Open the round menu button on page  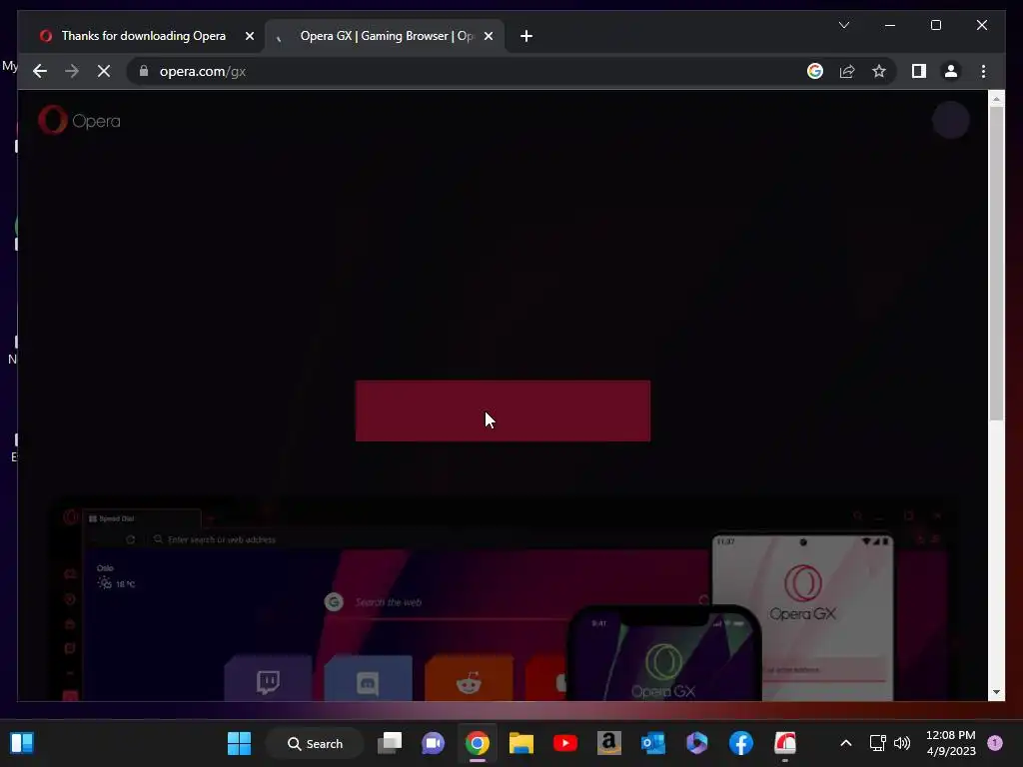[951, 120]
